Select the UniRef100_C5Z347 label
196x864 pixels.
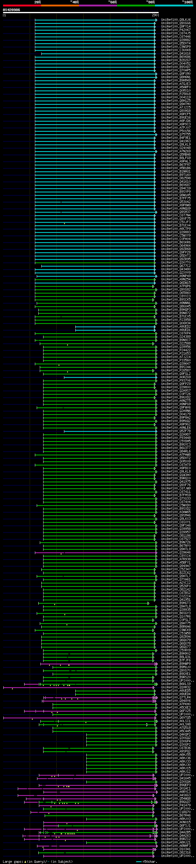click(x=176, y=569)
